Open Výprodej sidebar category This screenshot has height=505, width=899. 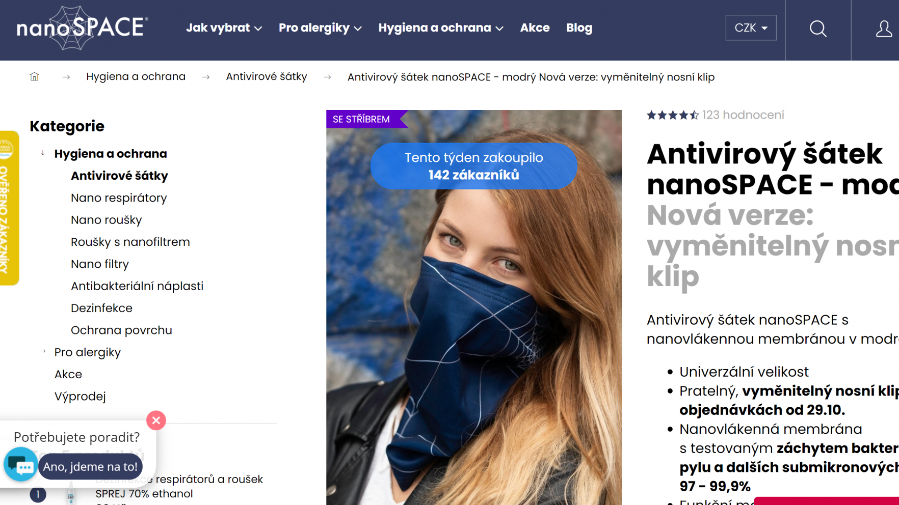click(80, 397)
